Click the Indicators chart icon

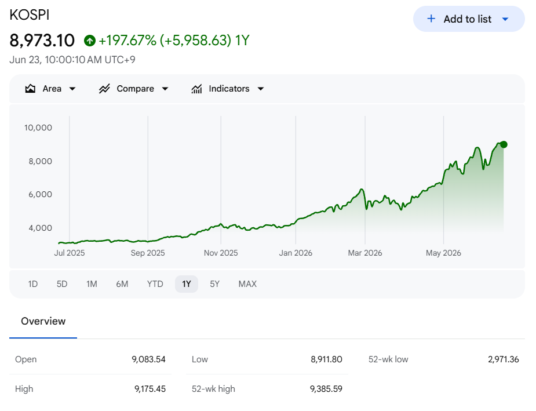pos(196,89)
